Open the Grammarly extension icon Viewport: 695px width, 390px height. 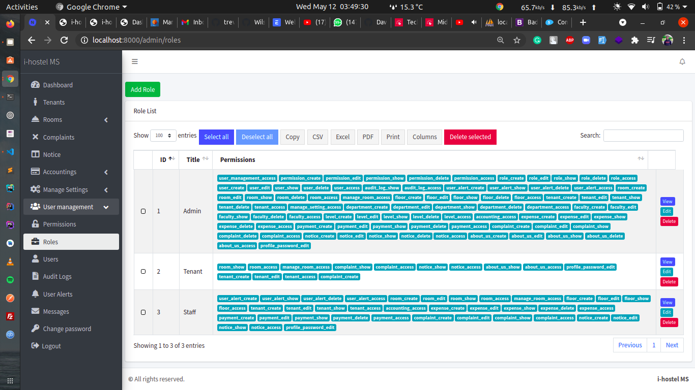pyautogui.click(x=537, y=40)
